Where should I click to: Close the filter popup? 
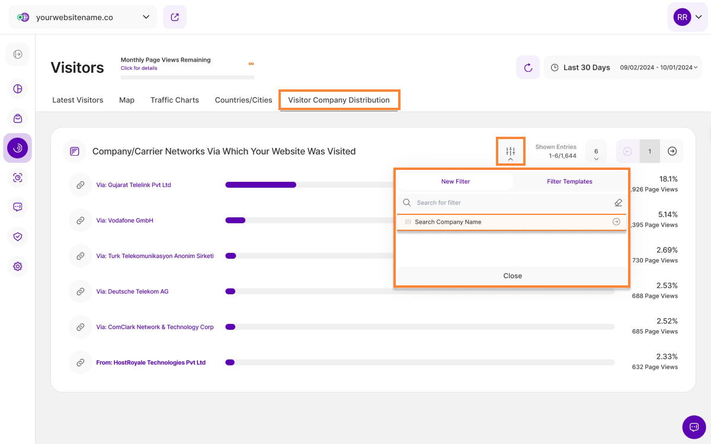tap(513, 276)
